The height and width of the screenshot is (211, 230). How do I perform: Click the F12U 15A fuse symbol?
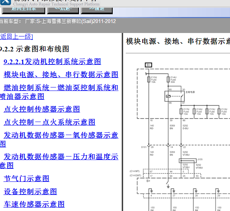tap(219, 112)
